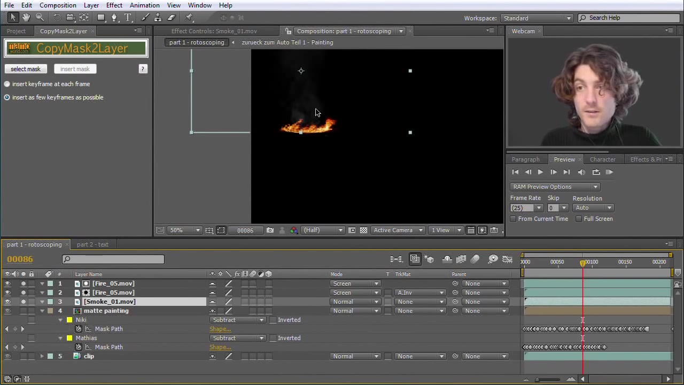Enable insert keyframe at each frame
684x385 pixels.
pos(7,84)
